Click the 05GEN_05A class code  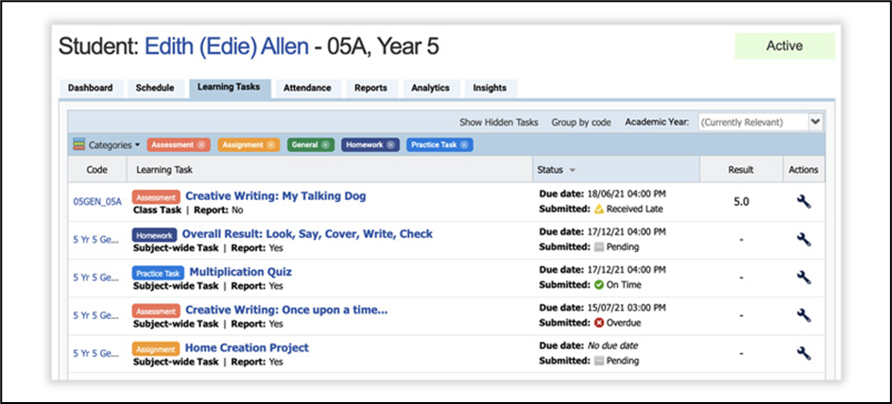(97, 201)
